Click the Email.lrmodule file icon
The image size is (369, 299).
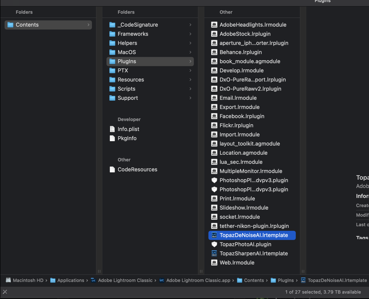(x=214, y=98)
